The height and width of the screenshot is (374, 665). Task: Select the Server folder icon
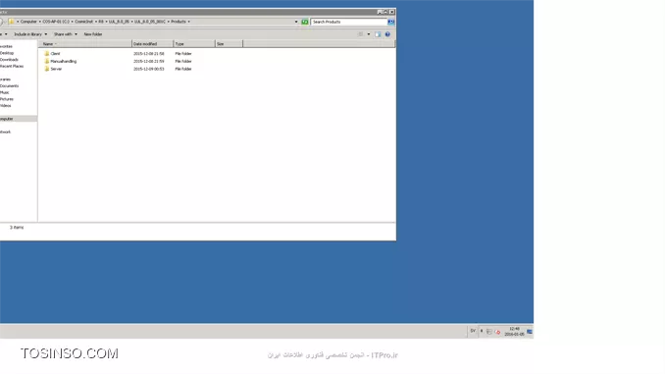point(47,69)
